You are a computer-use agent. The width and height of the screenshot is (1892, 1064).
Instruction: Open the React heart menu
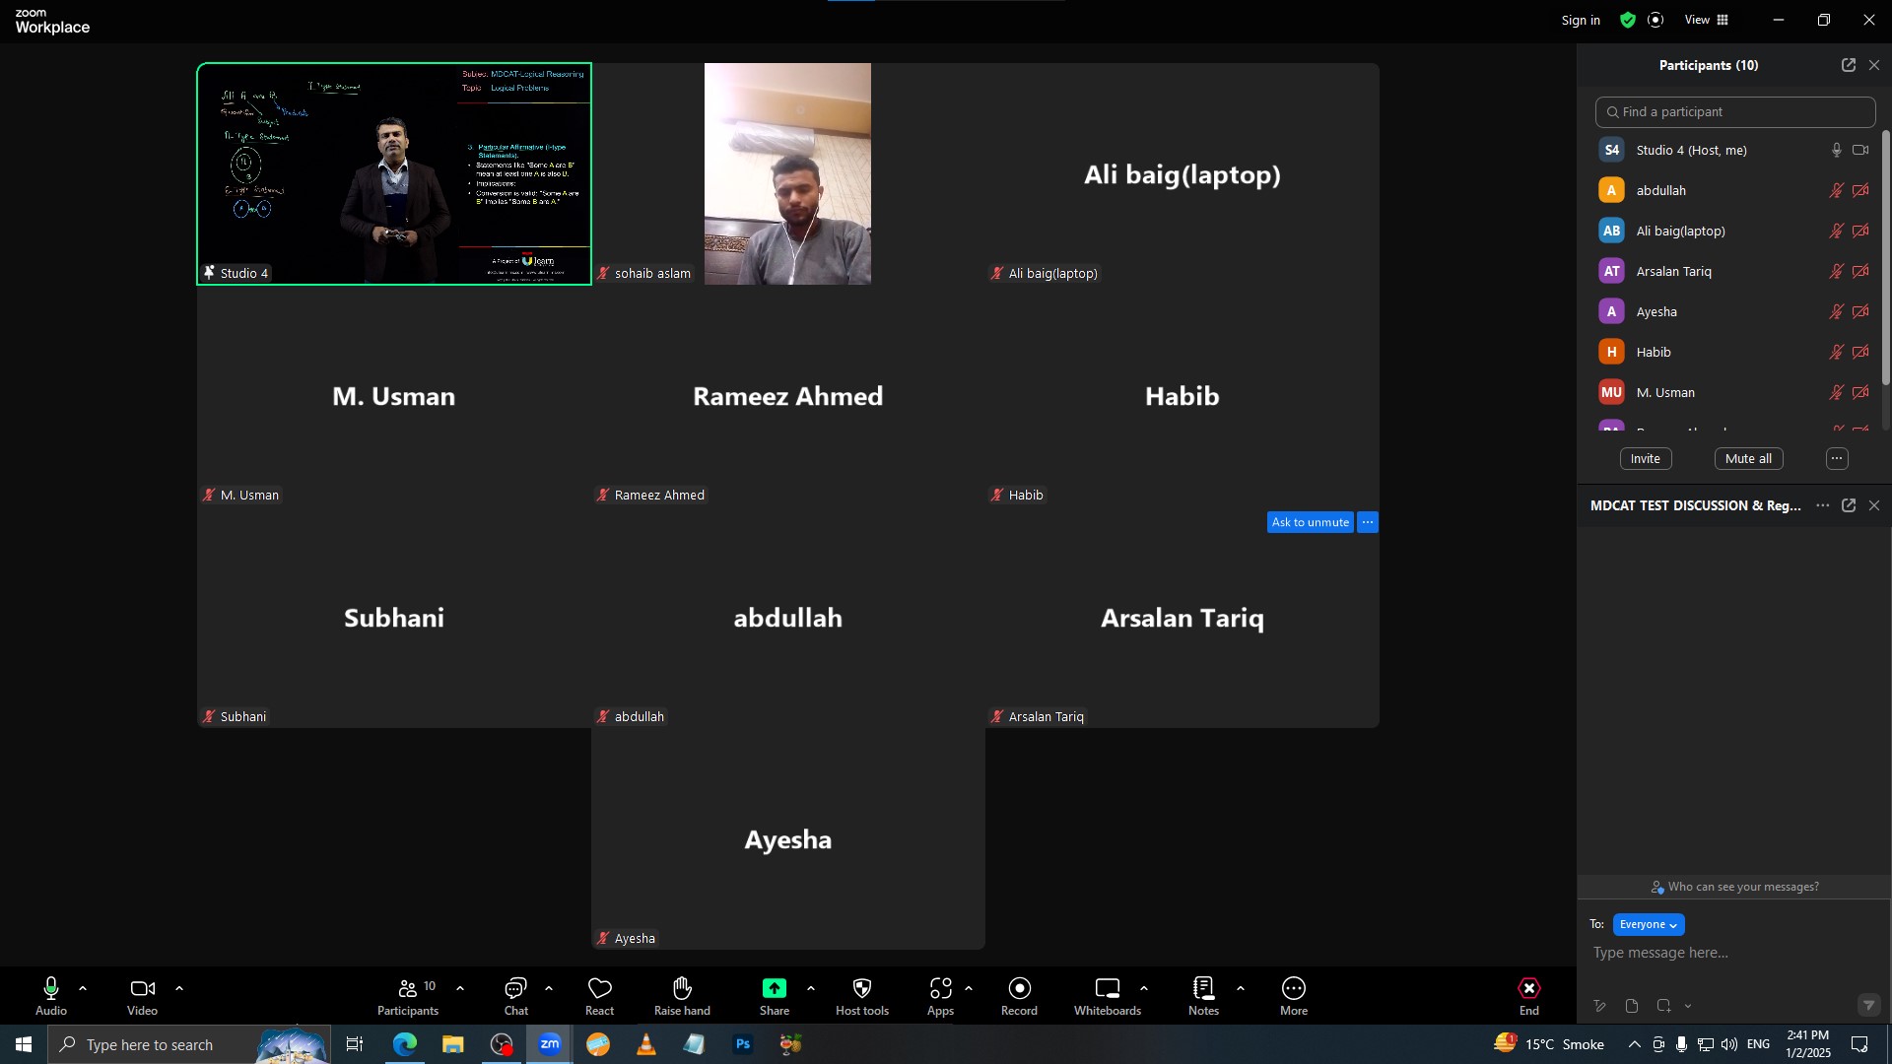[x=599, y=995]
